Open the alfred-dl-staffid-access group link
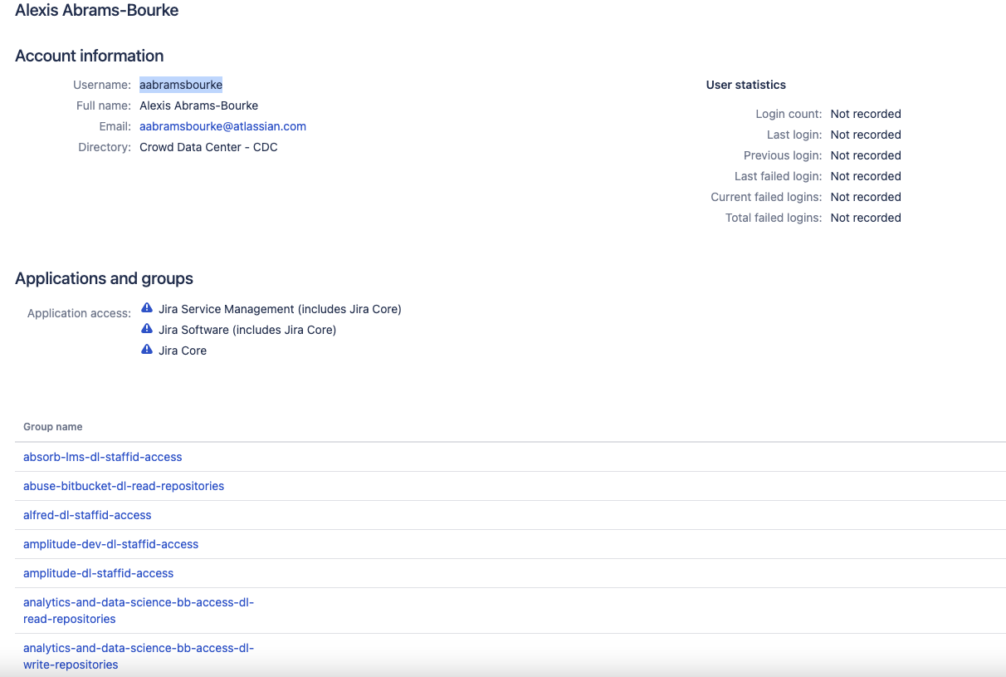This screenshot has height=677, width=1006. (x=87, y=515)
